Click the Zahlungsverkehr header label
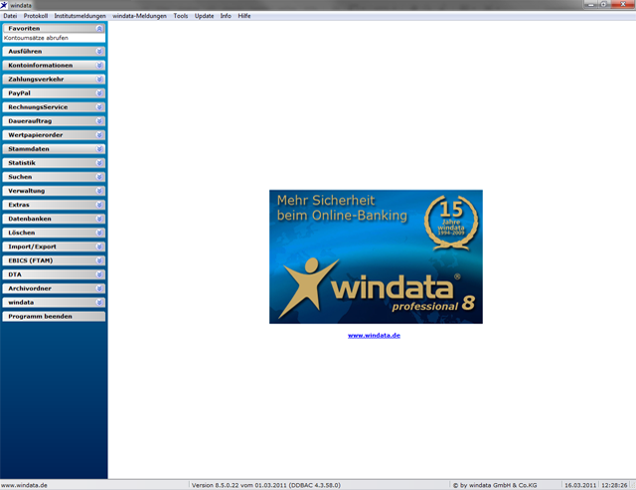The image size is (636, 490). pyautogui.click(x=36, y=80)
